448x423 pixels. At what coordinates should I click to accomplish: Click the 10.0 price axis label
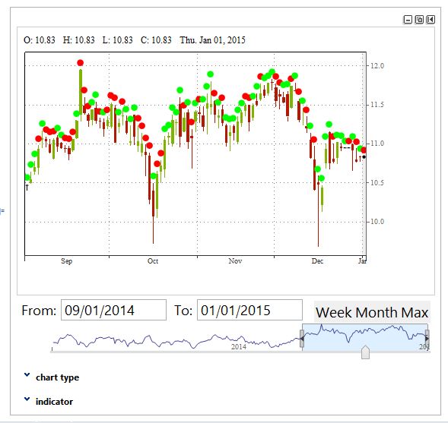[377, 222]
